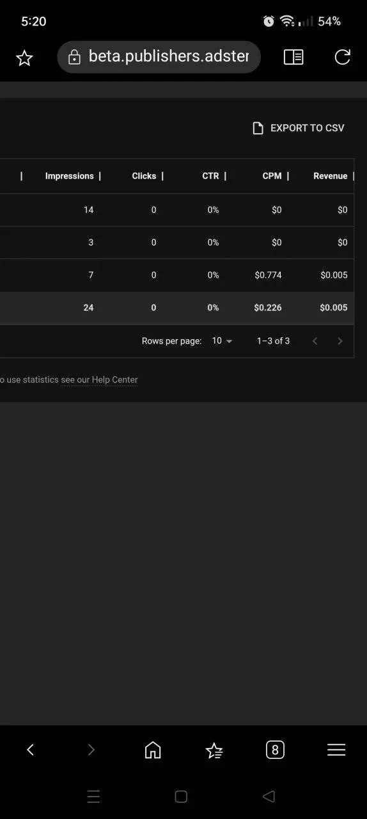Go to next table page arrow

click(x=340, y=341)
